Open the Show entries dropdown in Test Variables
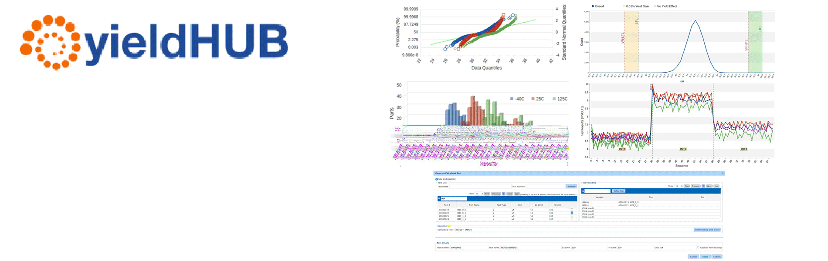The image size is (828, 261). coord(679,186)
